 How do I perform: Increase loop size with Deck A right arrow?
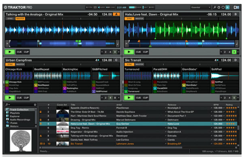[x=119, y=52]
